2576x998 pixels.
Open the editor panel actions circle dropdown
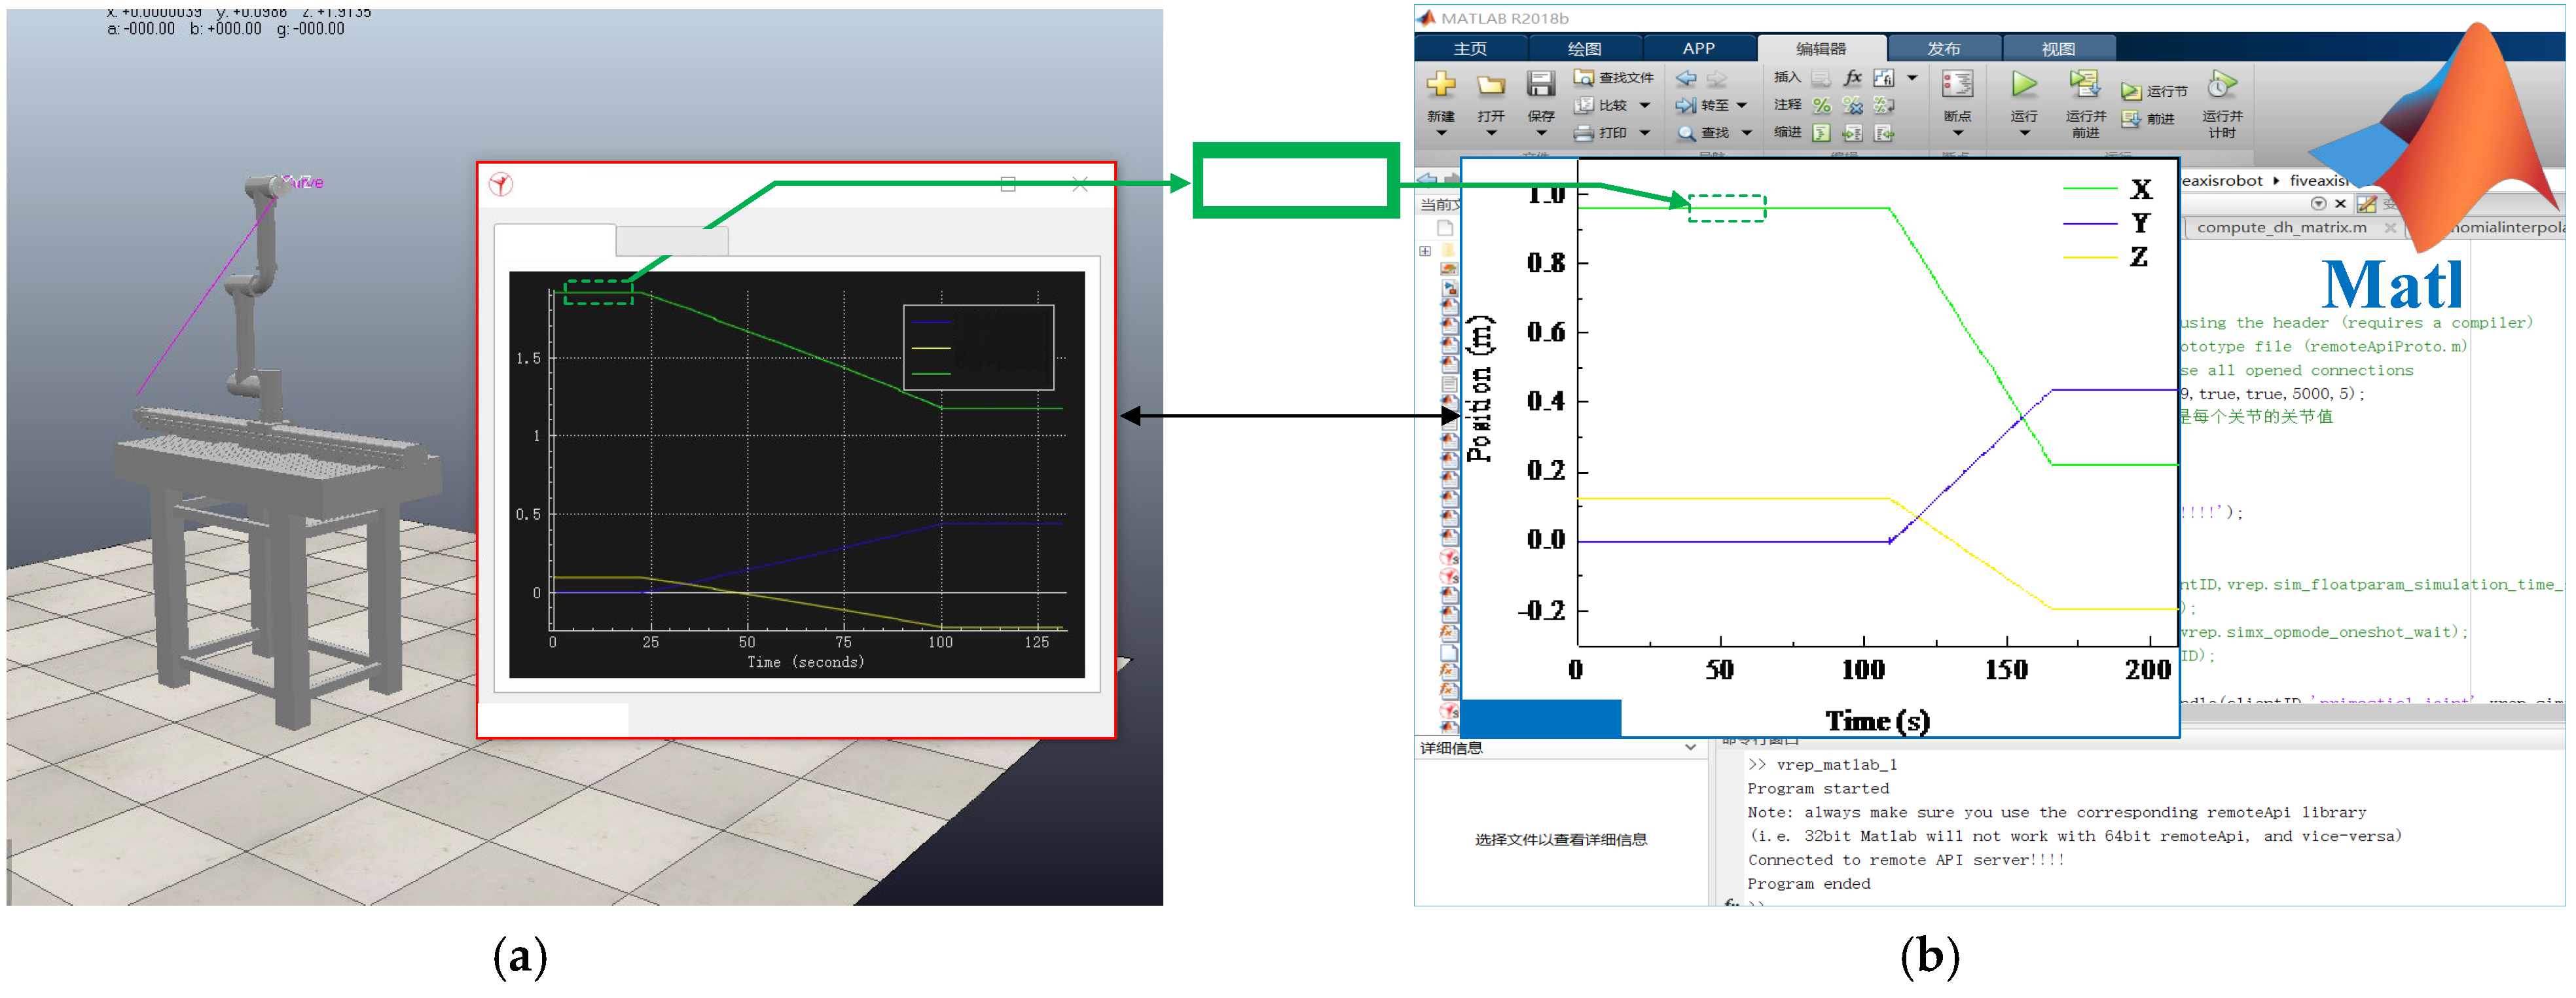point(2318,204)
